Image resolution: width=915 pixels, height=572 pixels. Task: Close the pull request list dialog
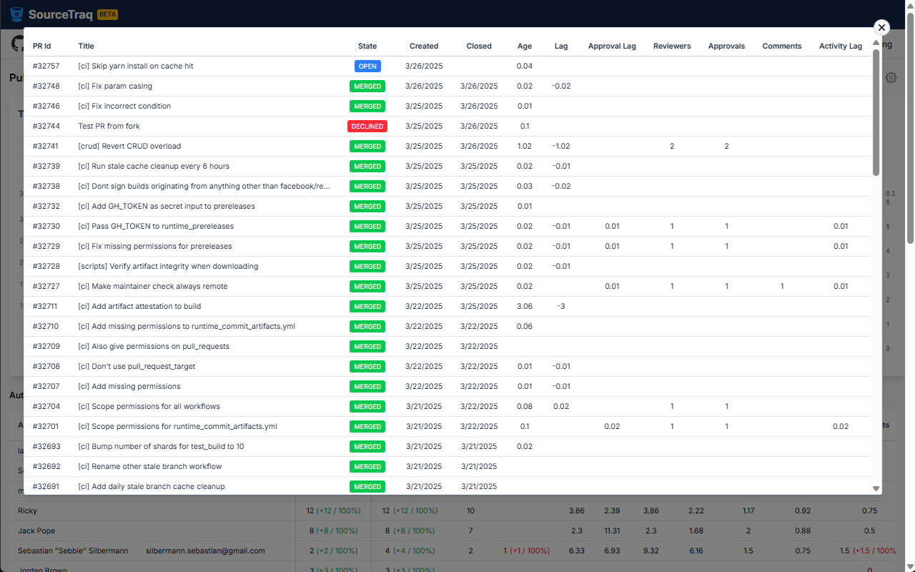881,27
